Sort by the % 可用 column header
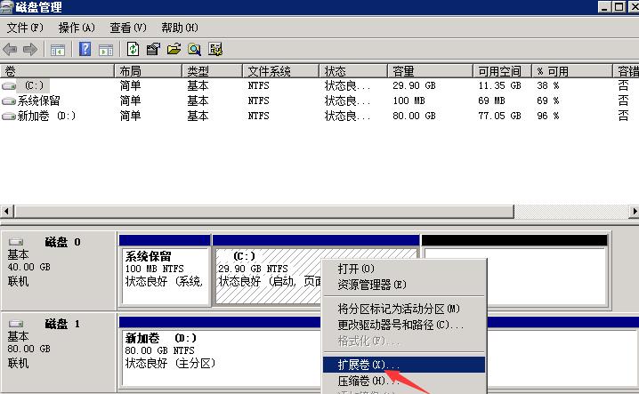Screen dimensions: 639x394 pos(572,71)
